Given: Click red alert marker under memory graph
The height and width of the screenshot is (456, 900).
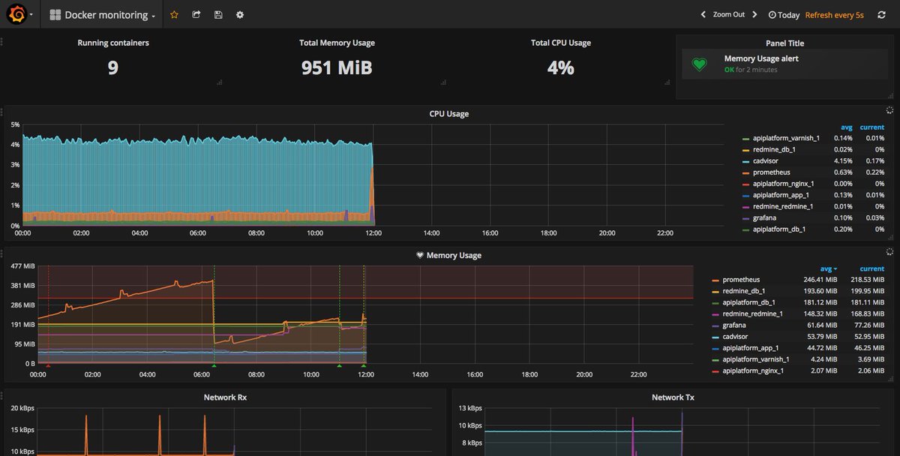Looking at the screenshot, I should [49, 366].
